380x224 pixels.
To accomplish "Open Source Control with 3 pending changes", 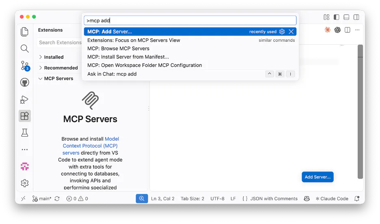I will tap(25, 66).
